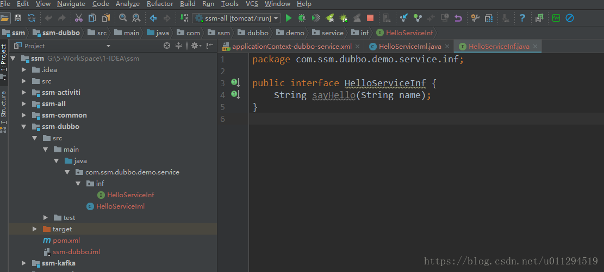
Task: Click the Copy icon in the toolbar
Action: pos(92,18)
